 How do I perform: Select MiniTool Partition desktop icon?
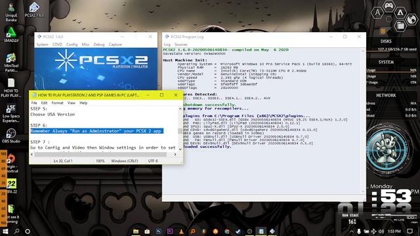point(11,63)
